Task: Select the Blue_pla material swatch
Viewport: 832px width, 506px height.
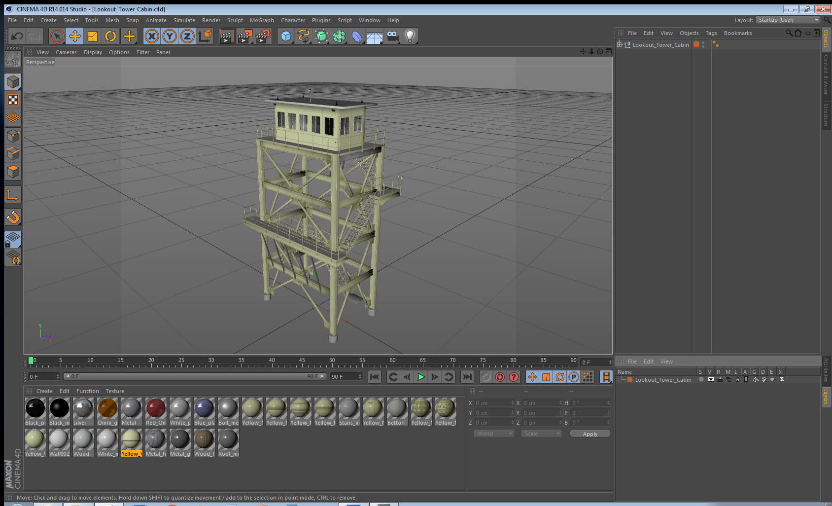Action: pos(204,412)
